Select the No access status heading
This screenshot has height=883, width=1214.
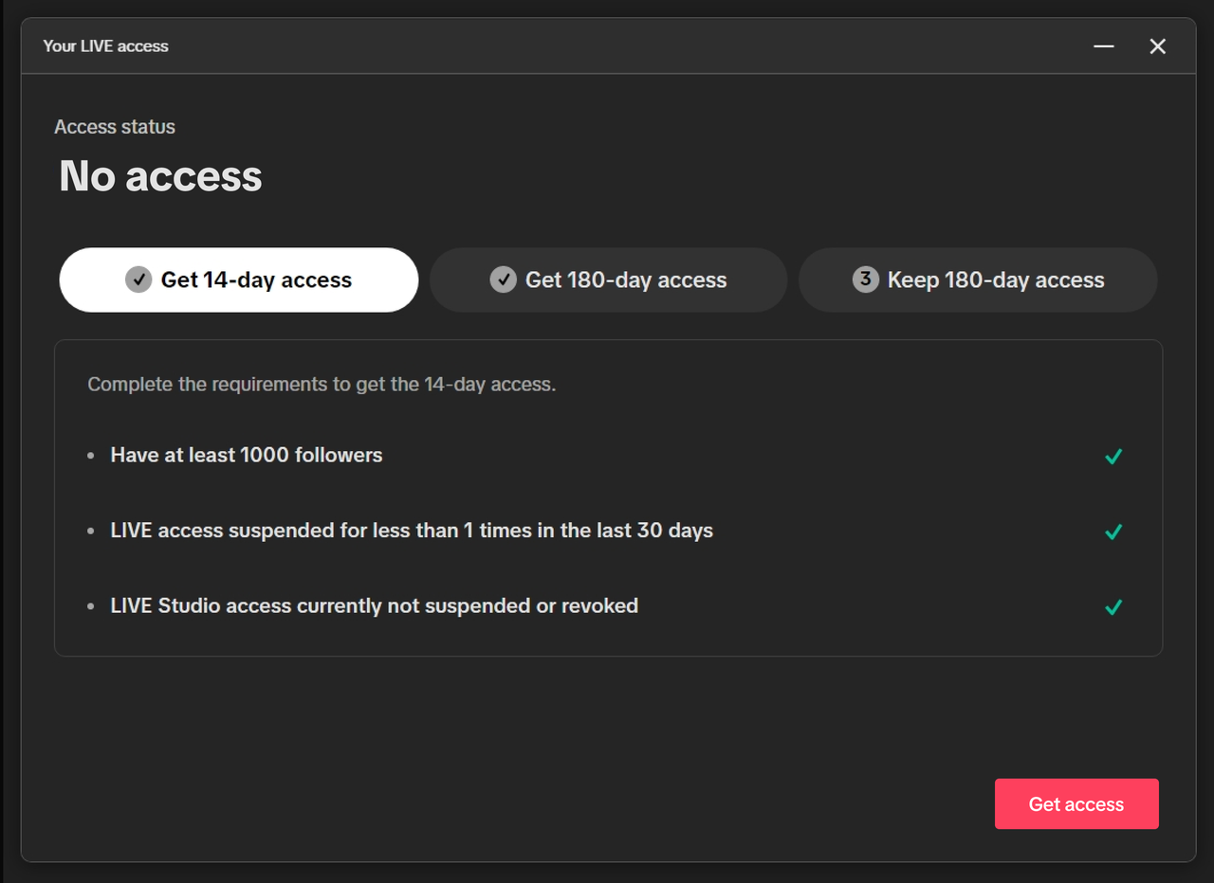point(159,176)
